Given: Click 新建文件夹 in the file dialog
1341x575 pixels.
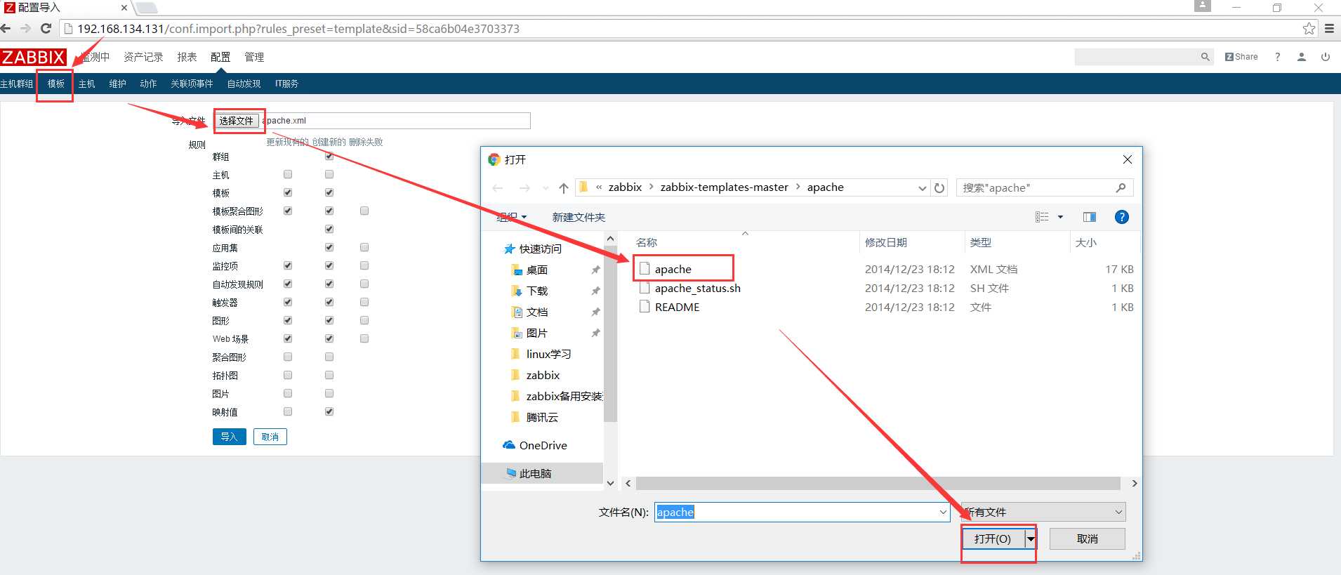Looking at the screenshot, I should coord(579,217).
